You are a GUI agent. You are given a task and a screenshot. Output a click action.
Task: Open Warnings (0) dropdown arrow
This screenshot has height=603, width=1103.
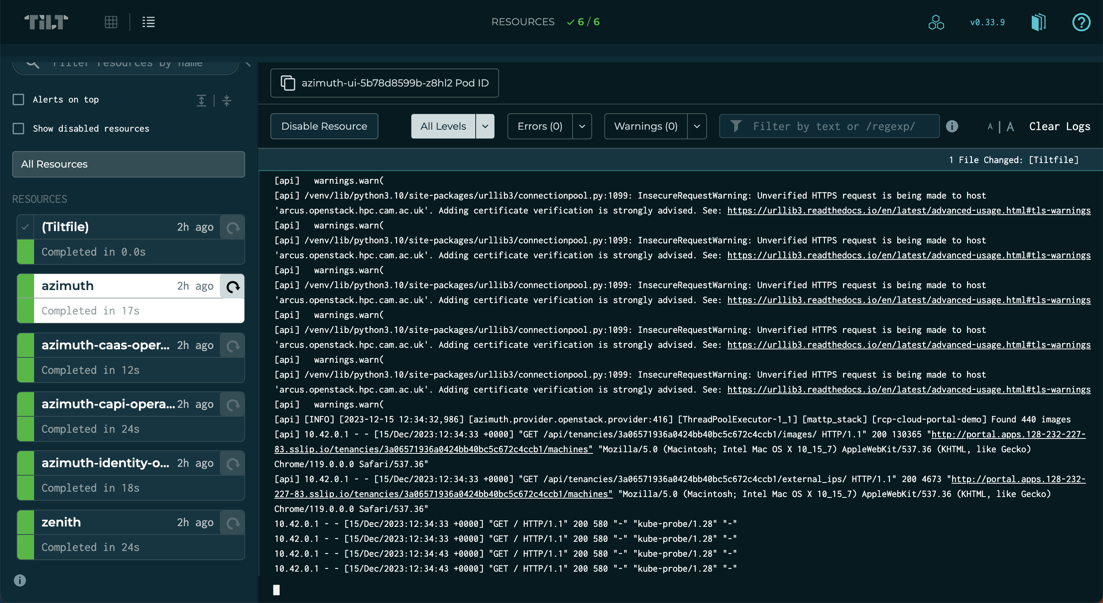pyautogui.click(x=697, y=126)
